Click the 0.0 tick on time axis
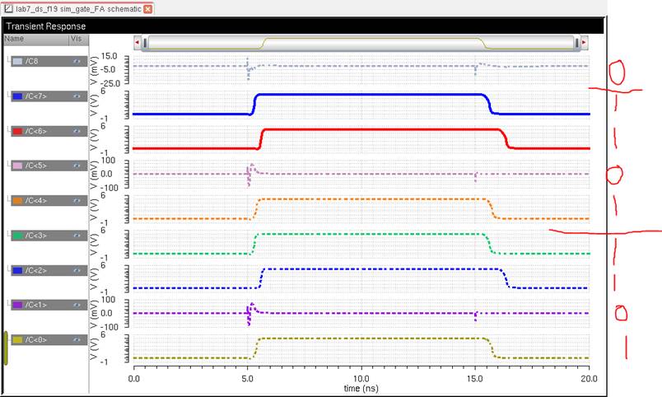662x397 pixels. (x=134, y=378)
